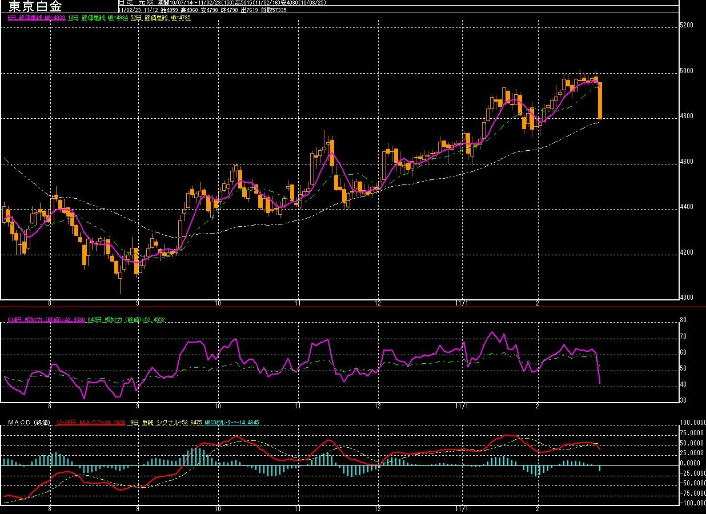
Task: Click the 5200 price axis label
Action: (687, 26)
